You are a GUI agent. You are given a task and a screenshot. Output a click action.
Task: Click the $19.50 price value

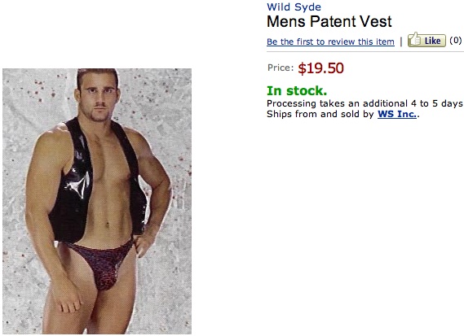click(x=320, y=68)
